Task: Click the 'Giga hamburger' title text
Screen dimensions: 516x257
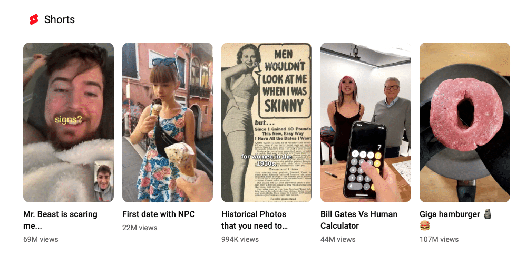Action: tap(450, 214)
